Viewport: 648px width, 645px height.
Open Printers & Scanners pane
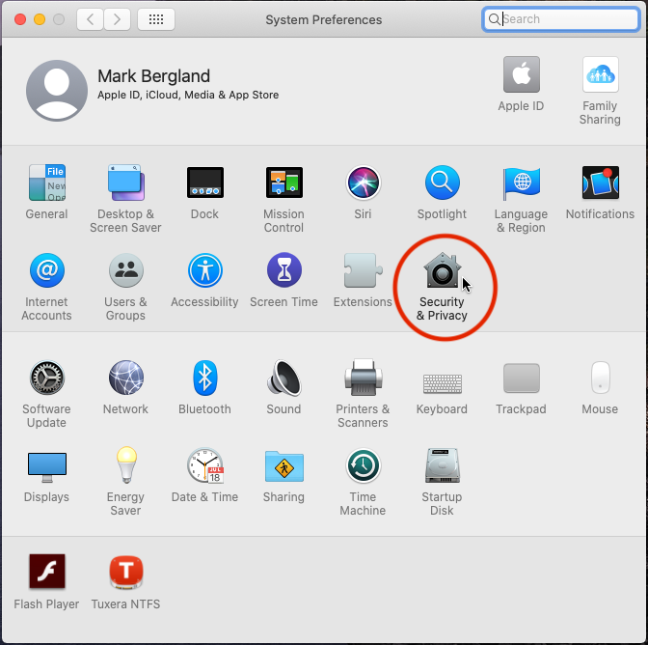pos(363,378)
